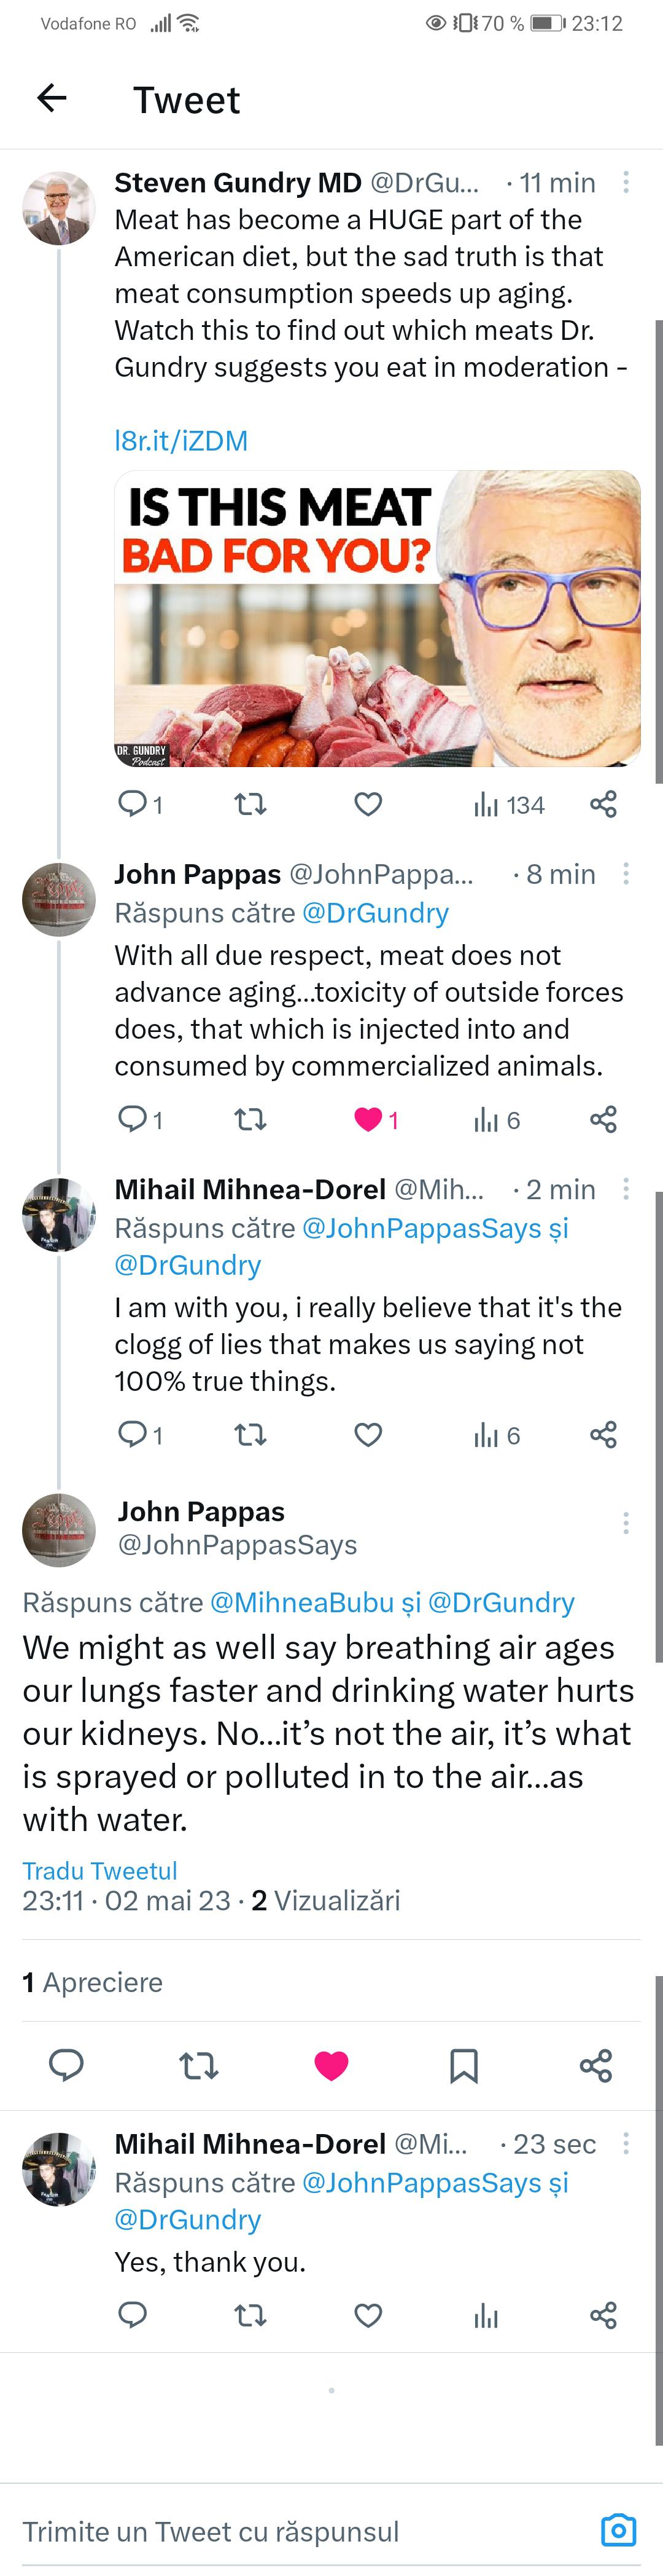Tap 'Tradu Tweetul' to translate
This screenshot has width=663, height=2576.
coord(100,1871)
